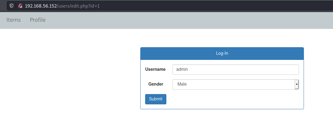Click the IP address 192.168.56.152 in URL
The height and width of the screenshot is (134, 333).
click(x=41, y=6)
